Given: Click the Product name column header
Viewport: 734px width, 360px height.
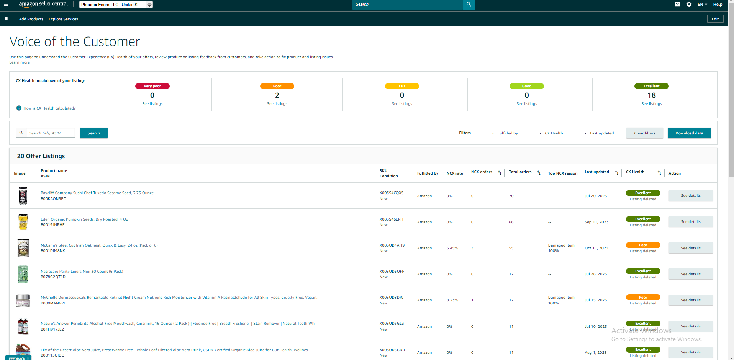Looking at the screenshot, I should [54, 171].
